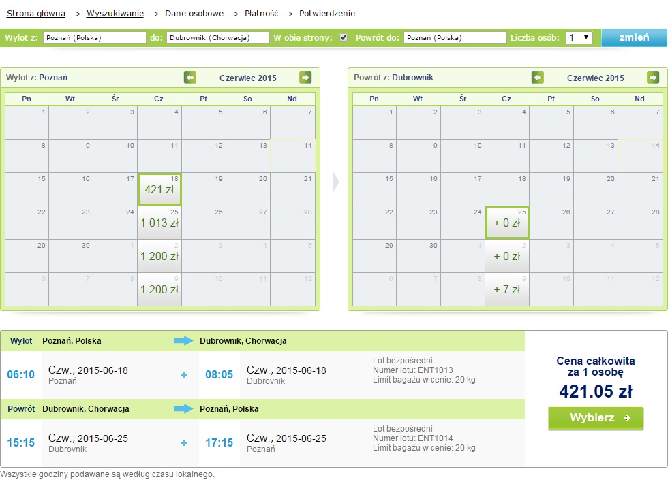Select the July 2 departure at 1 200 zł

tap(159, 255)
